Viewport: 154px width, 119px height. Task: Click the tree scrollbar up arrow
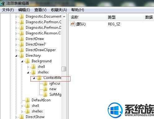[64, 16]
